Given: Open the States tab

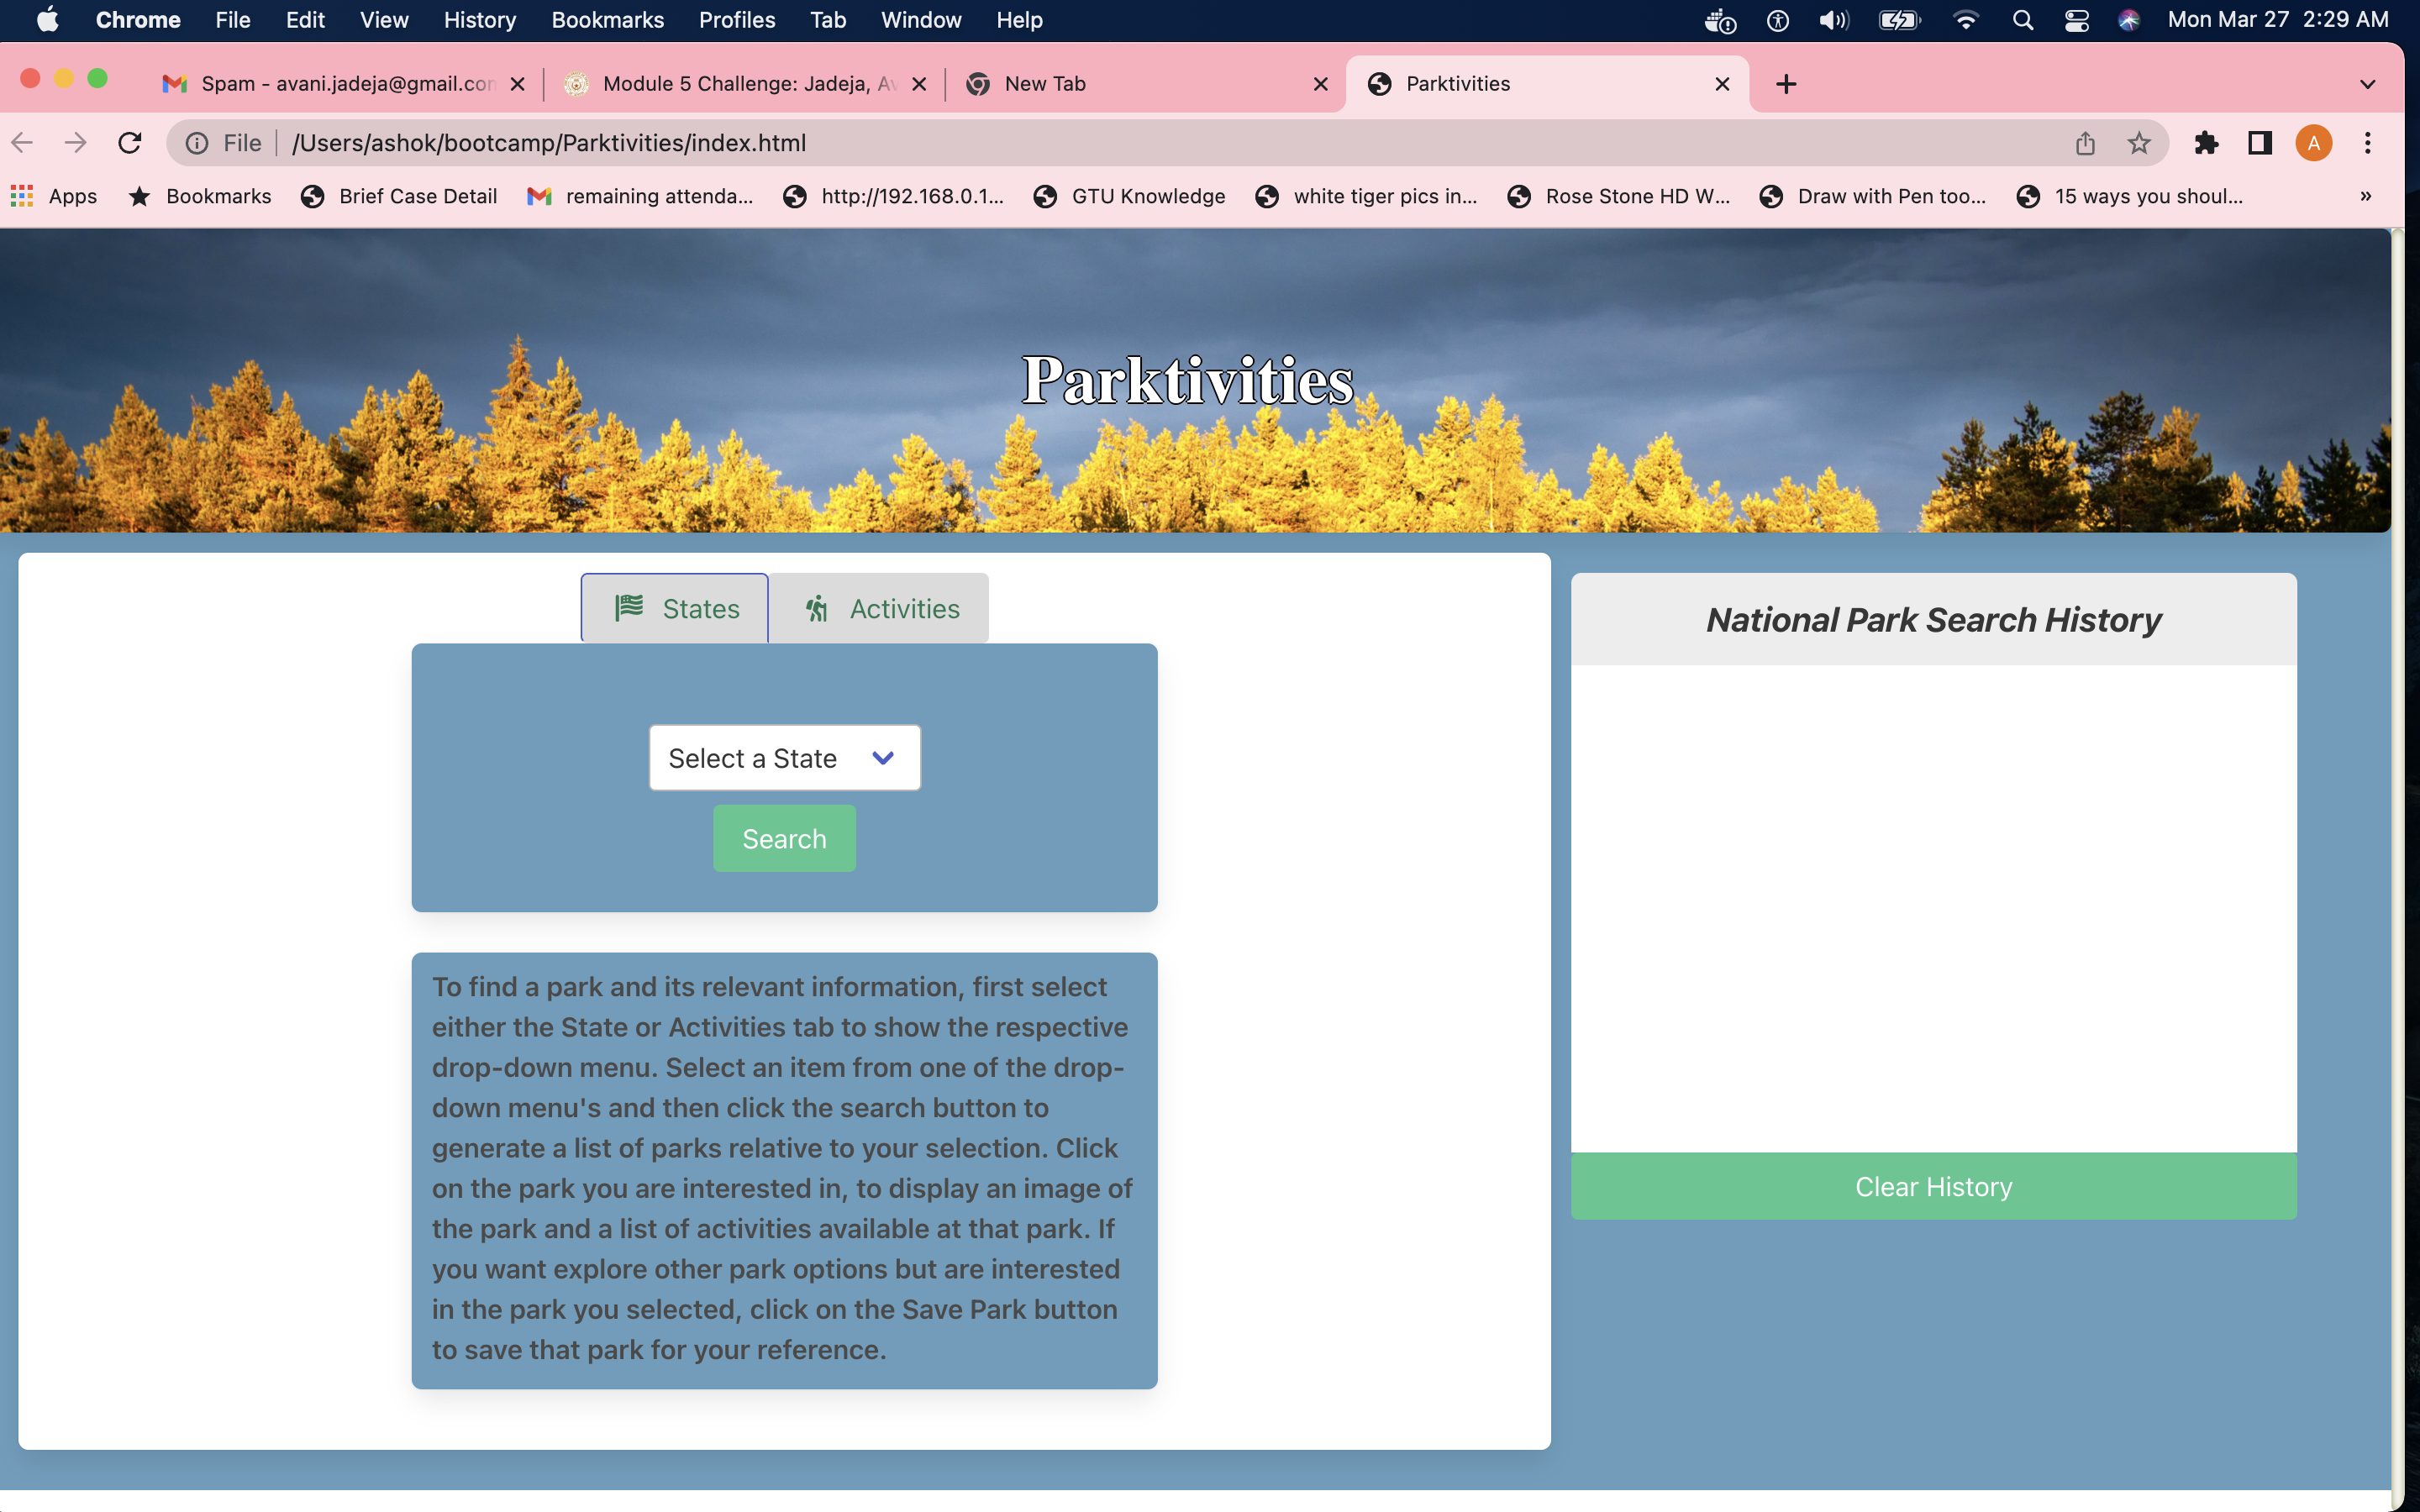Looking at the screenshot, I should pos(675,608).
